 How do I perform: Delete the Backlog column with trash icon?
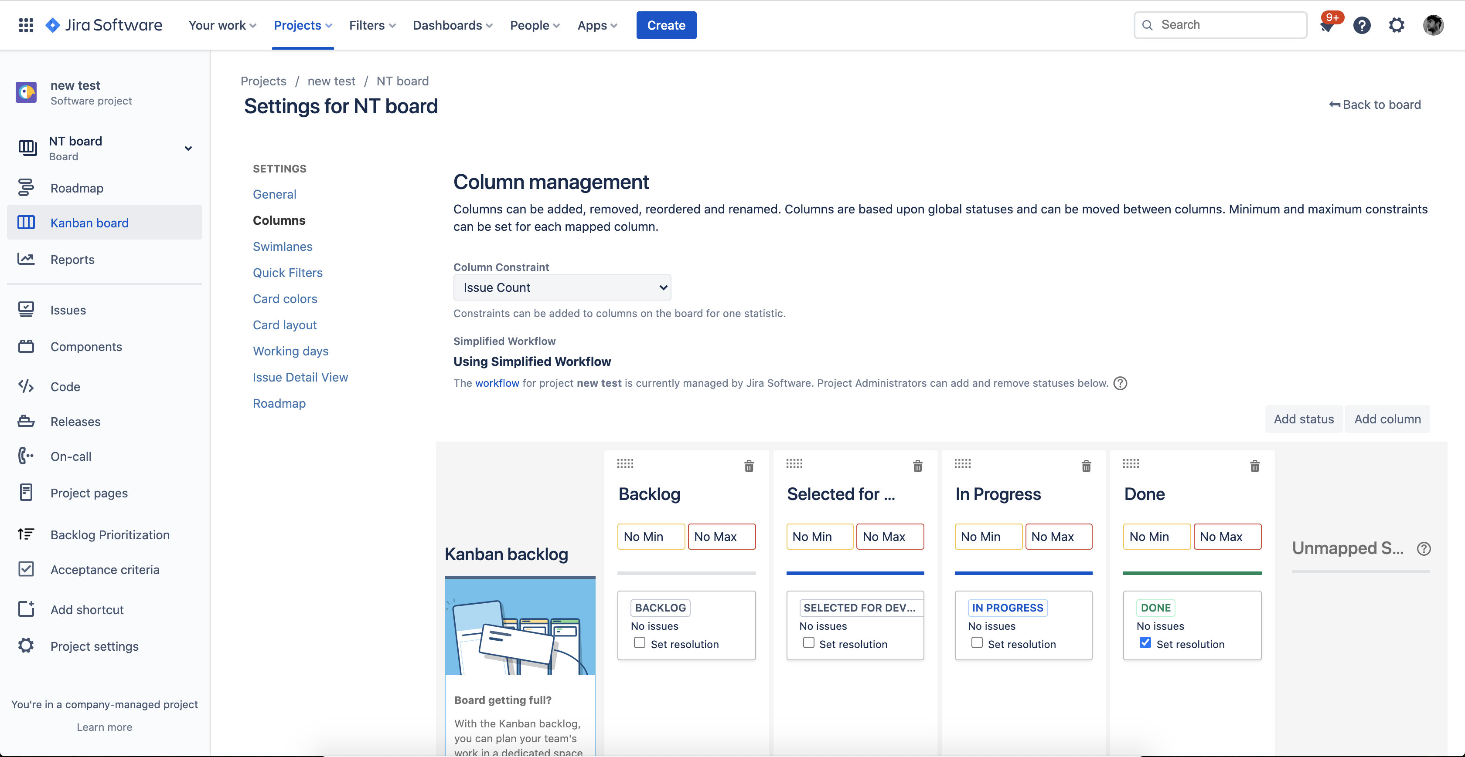pos(749,466)
